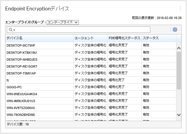This screenshot has width=187, height=134.
Task: Open the エンタープライズ group dropdown
Action: click(x=62, y=22)
